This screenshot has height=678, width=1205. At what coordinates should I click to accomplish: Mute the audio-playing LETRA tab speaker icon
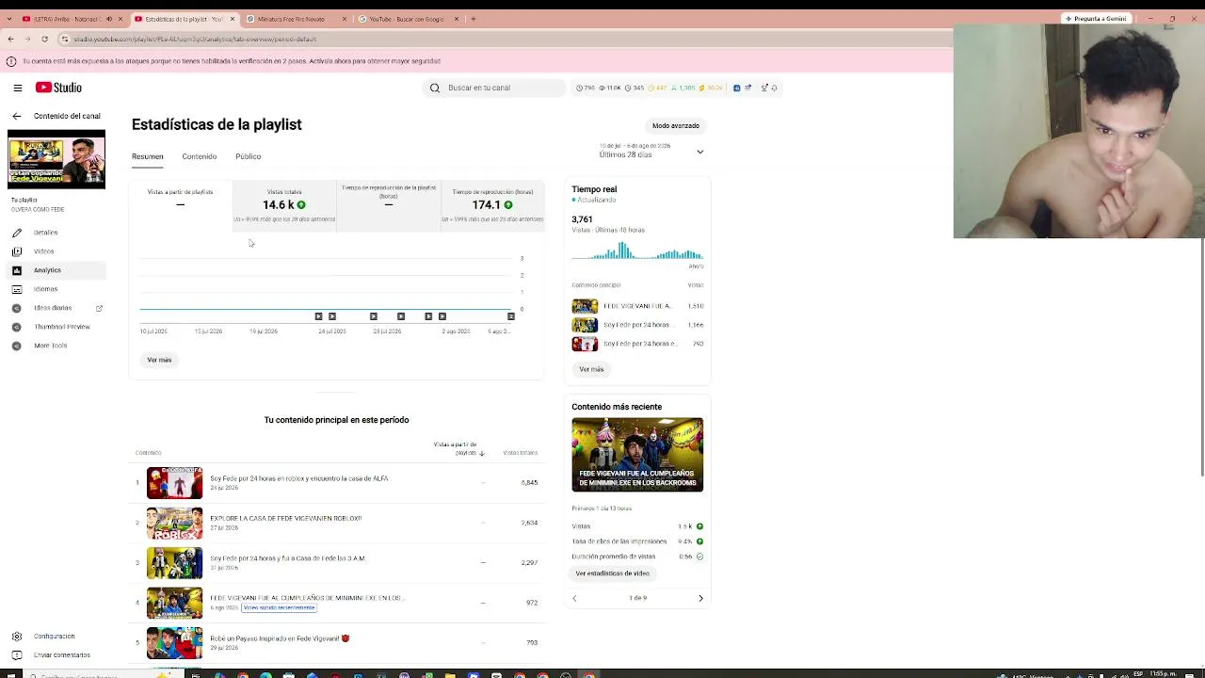pos(109,19)
